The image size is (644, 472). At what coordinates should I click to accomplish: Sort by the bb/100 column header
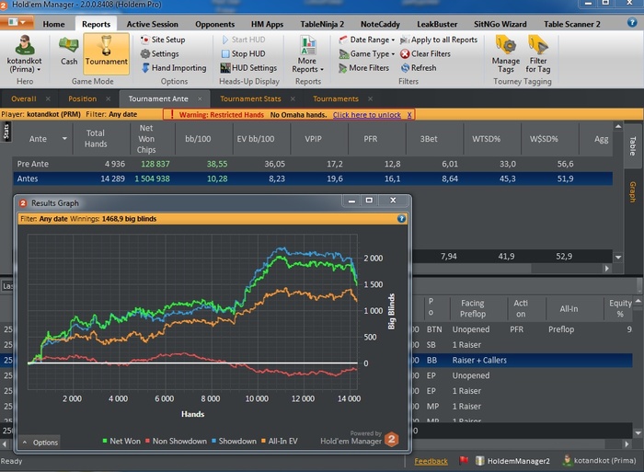[198, 139]
